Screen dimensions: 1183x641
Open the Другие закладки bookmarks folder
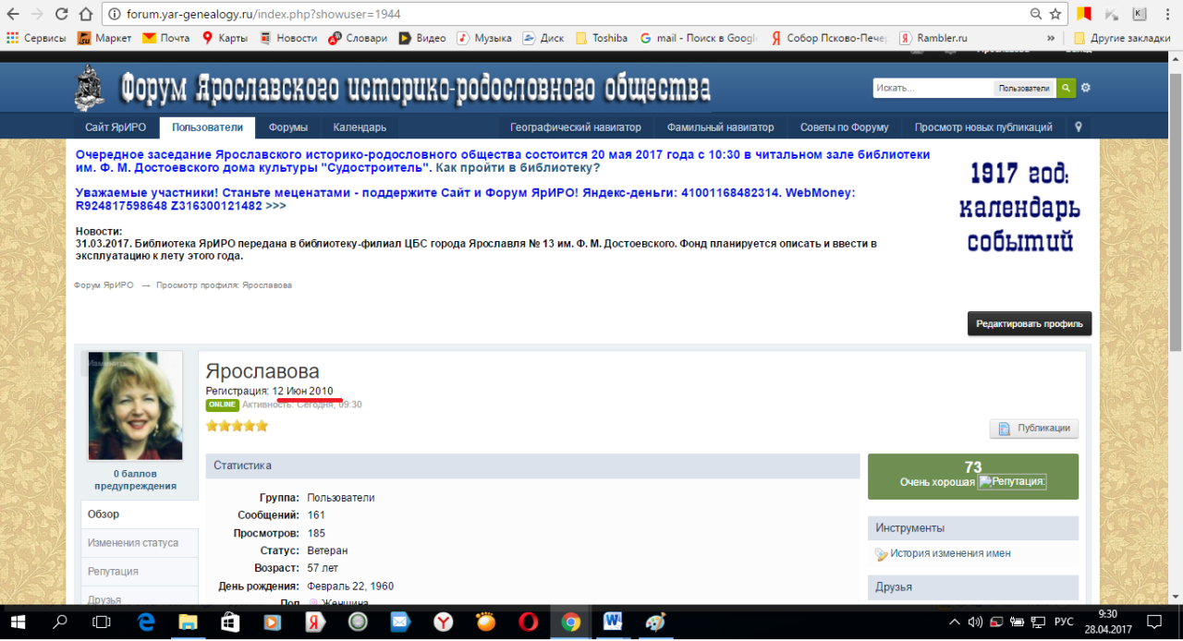pos(1122,38)
